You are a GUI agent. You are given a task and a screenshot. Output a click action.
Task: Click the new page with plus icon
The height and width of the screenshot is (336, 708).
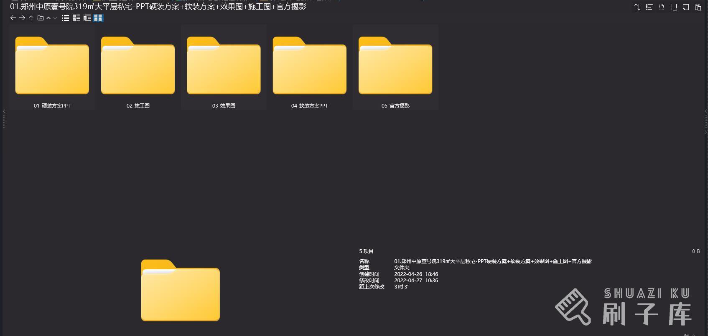coord(674,7)
